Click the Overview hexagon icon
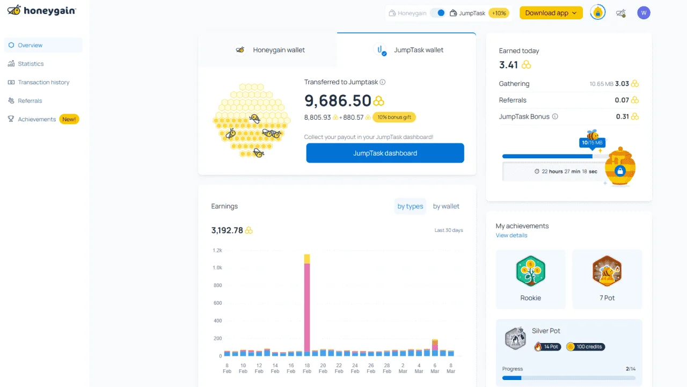 tap(11, 45)
